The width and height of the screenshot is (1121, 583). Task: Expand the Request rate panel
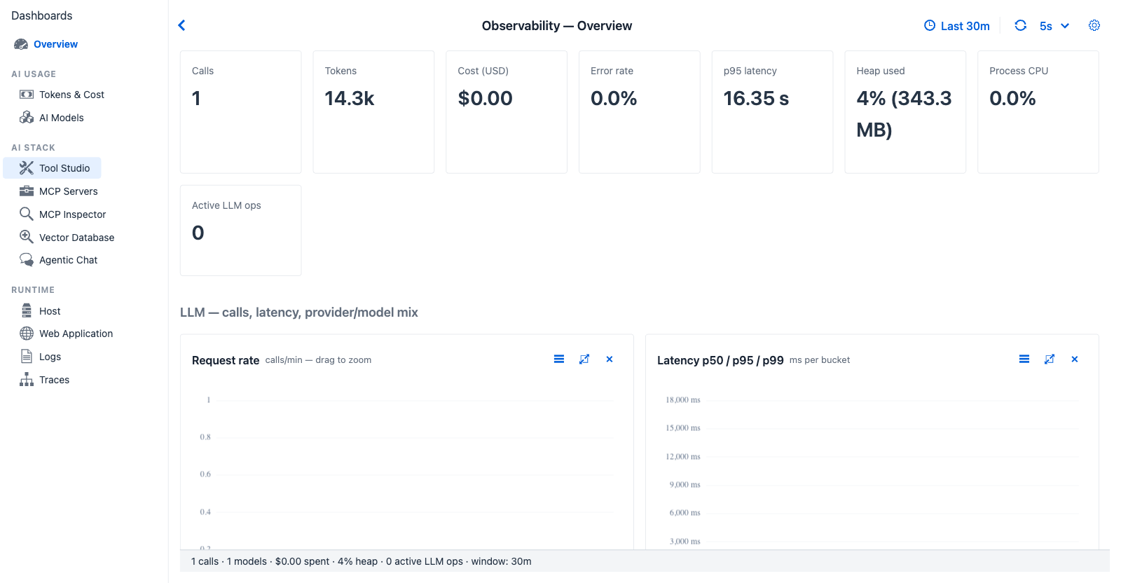[x=584, y=359]
